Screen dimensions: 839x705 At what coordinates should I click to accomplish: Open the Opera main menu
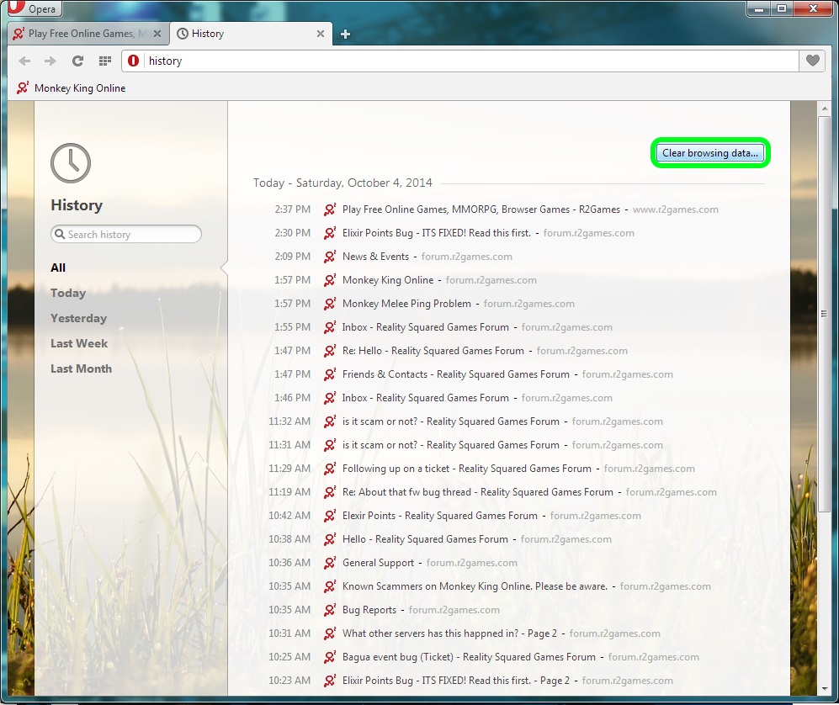tap(34, 9)
